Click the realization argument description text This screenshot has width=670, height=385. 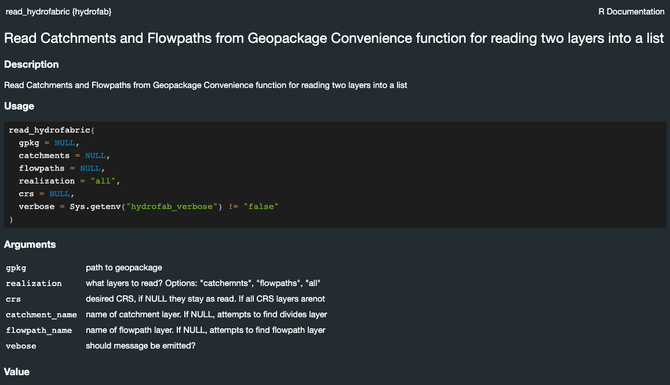203,283
